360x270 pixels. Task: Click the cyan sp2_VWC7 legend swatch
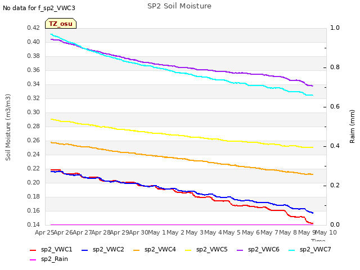click(291, 250)
